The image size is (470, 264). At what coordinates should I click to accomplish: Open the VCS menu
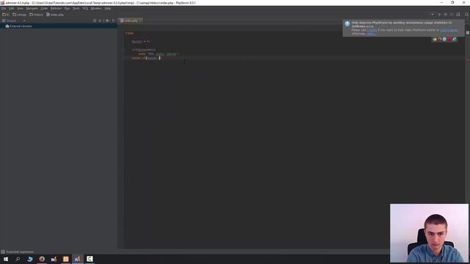click(85, 9)
